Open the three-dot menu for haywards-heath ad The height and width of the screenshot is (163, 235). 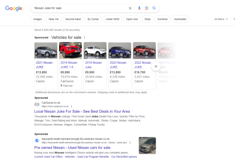point(130,143)
